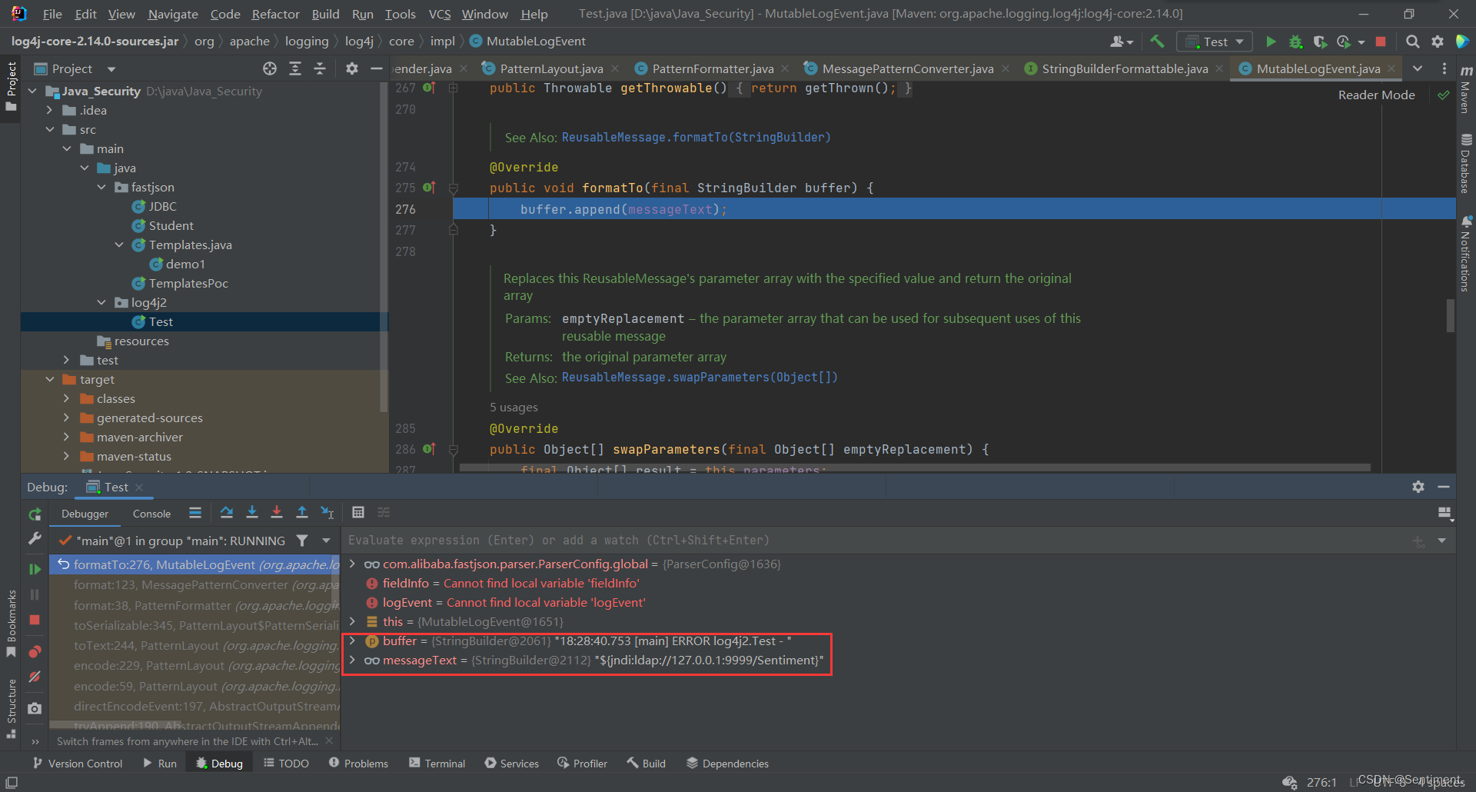1476x792 pixels.
Task: Open debug panel settings gear
Action: click(1418, 487)
